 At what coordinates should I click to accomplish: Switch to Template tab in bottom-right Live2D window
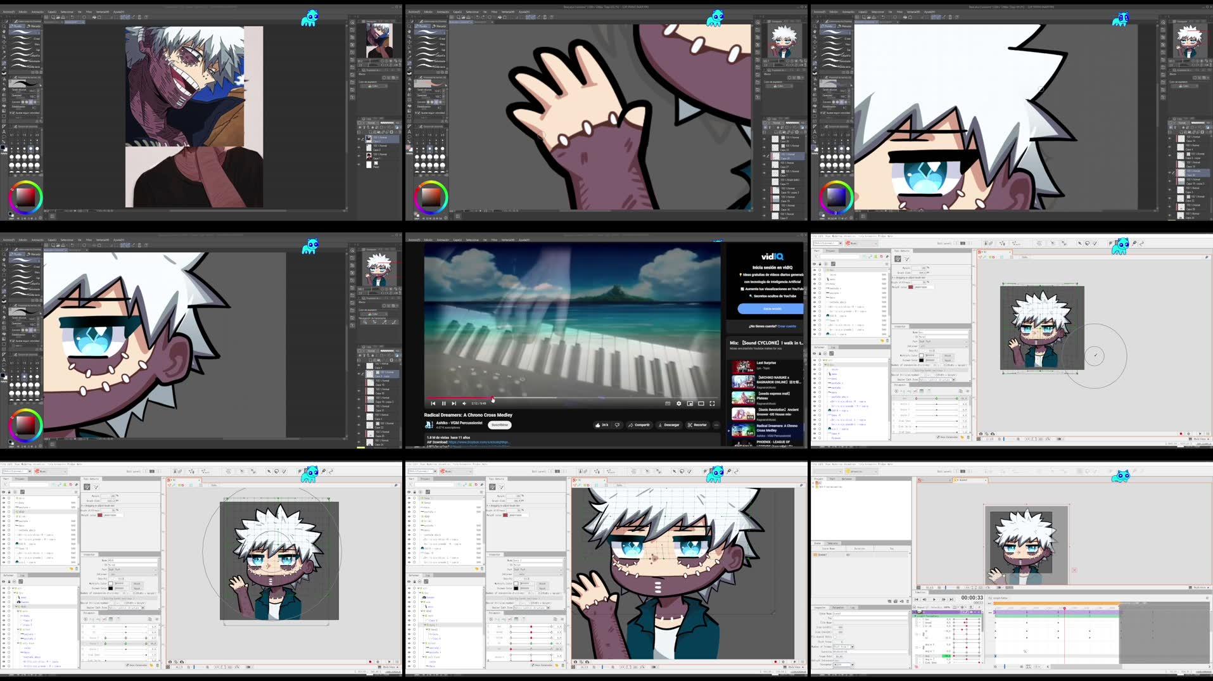click(832, 543)
